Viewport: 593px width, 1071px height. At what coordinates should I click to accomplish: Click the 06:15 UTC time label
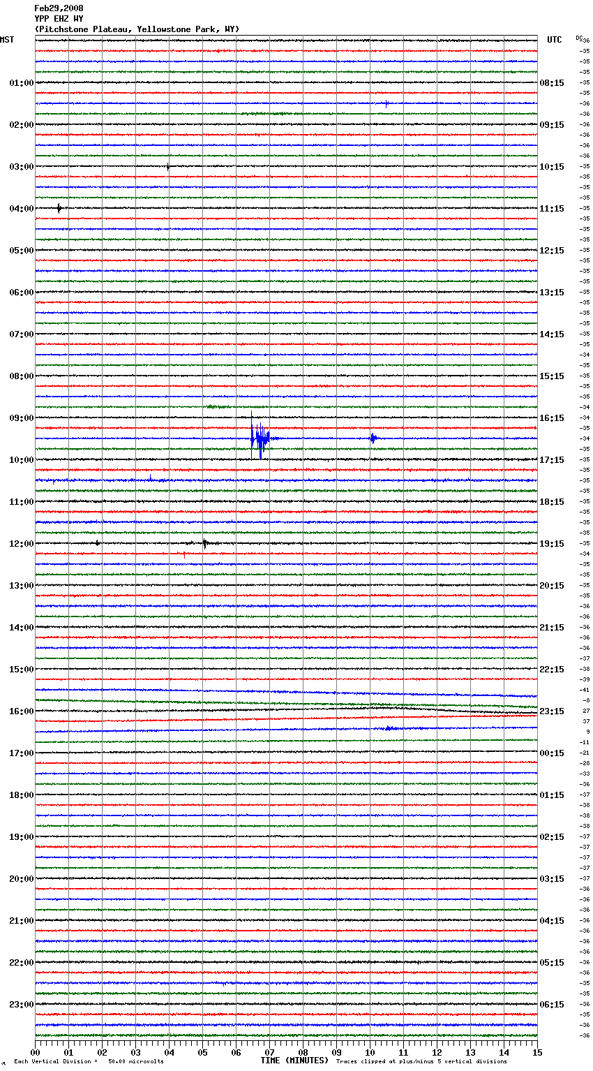[x=552, y=1005]
